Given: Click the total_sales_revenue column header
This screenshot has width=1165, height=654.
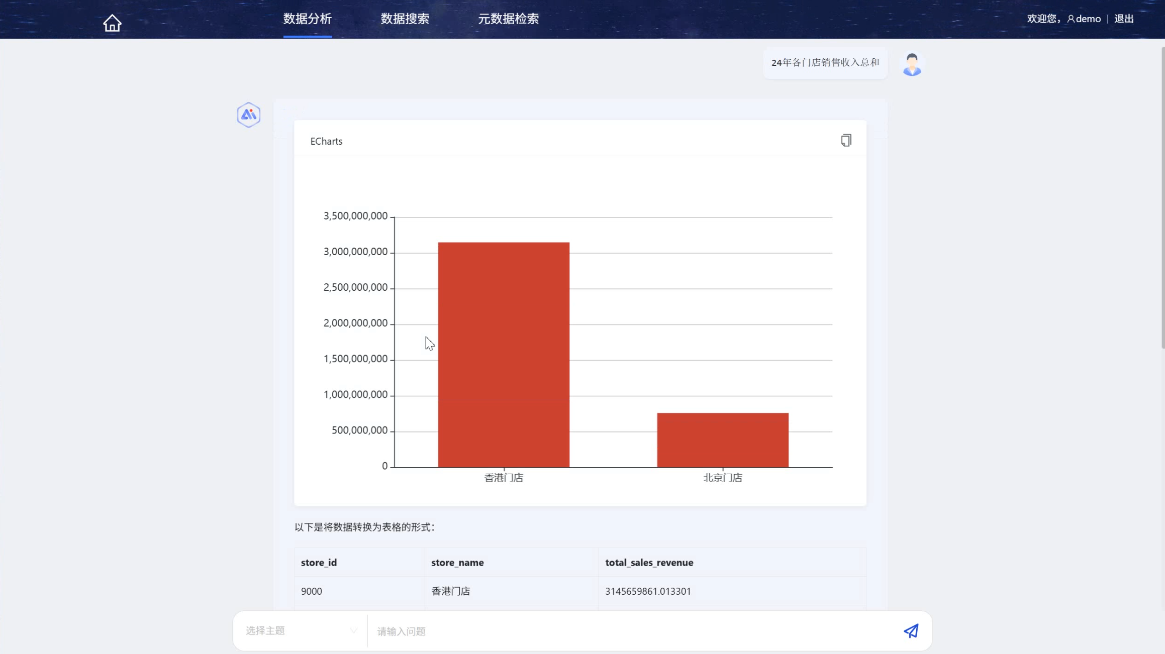Looking at the screenshot, I should point(649,563).
